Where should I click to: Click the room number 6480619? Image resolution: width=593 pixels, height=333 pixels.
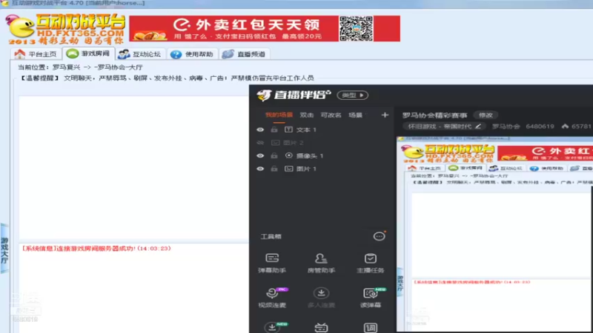540,126
